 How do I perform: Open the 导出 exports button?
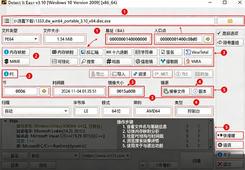pyautogui.click(x=99, y=74)
